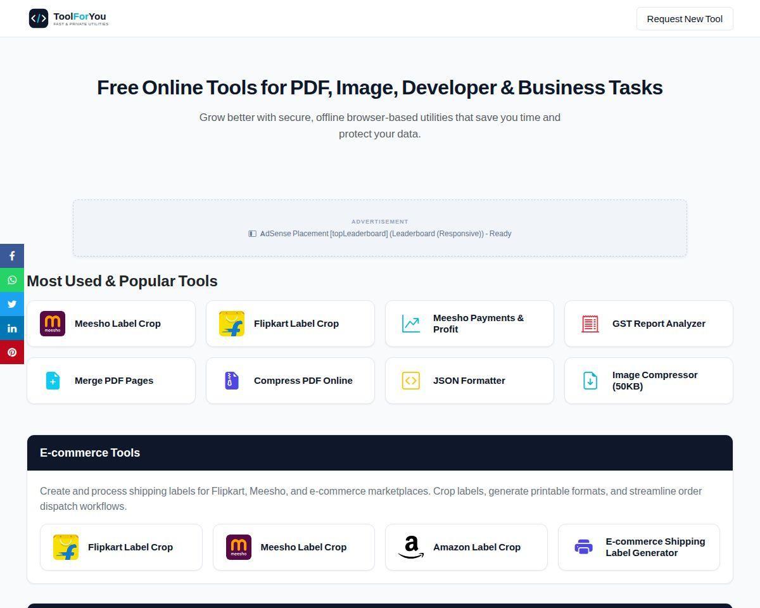Open GST Report Analyzer tool
The height and width of the screenshot is (608, 760).
coord(649,324)
